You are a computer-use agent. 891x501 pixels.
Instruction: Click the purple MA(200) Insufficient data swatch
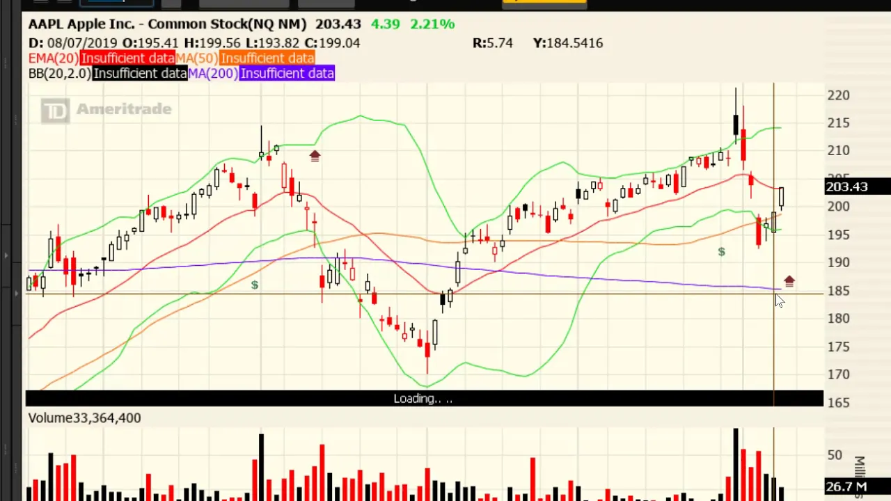pyautogui.click(x=287, y=73)
